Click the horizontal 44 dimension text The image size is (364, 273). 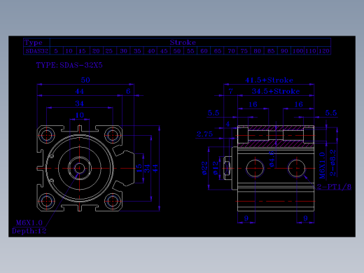click(79, 91)
